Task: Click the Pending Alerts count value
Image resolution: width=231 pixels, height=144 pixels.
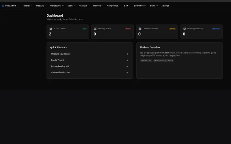Action: click(x=95, y=34)
